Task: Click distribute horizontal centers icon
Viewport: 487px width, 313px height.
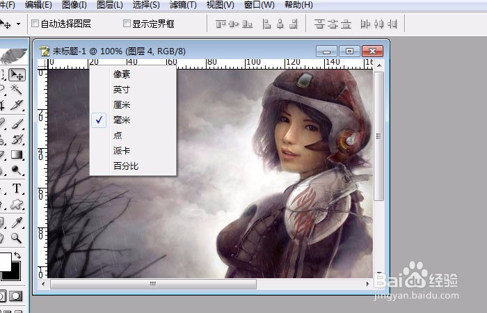Action: coord(379,24)
